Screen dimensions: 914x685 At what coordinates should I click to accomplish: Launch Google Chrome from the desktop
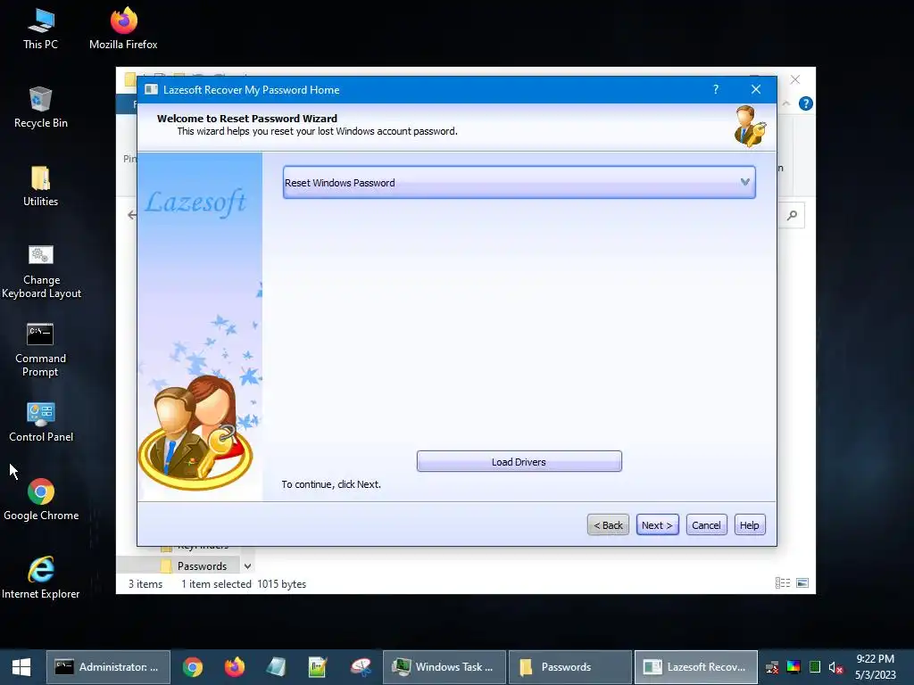point(41,499)
